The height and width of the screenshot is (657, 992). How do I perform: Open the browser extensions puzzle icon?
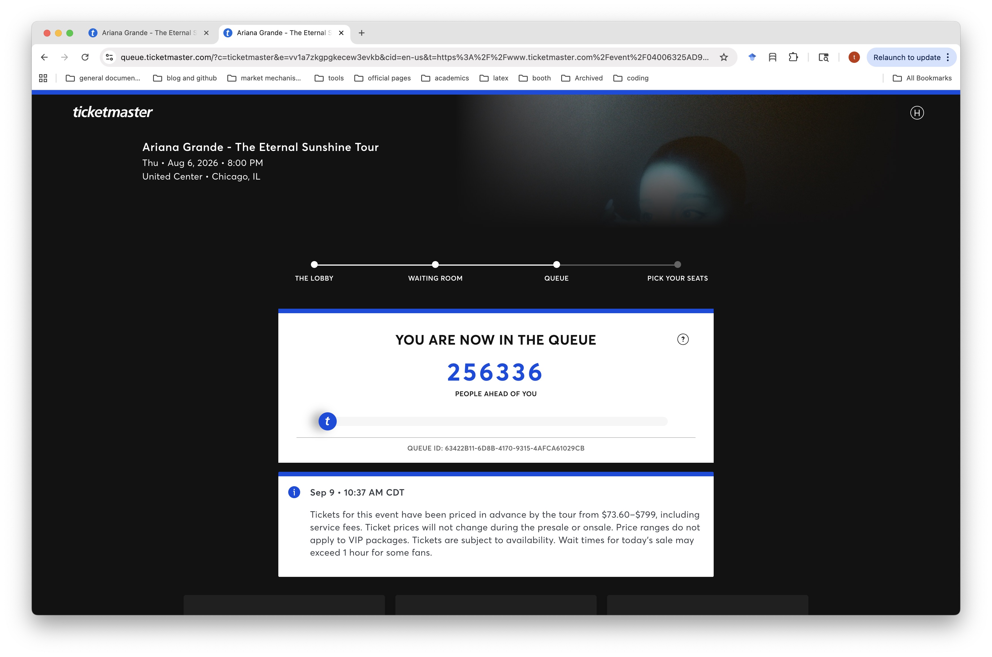[793, 57]
